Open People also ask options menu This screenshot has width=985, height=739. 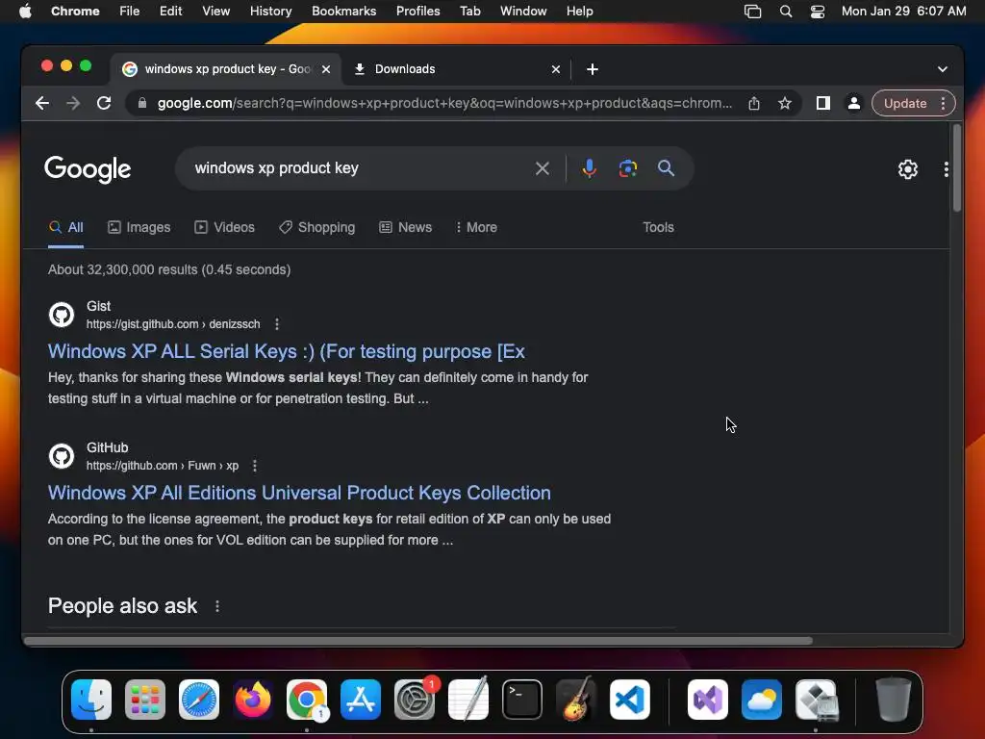pos(217,606)
